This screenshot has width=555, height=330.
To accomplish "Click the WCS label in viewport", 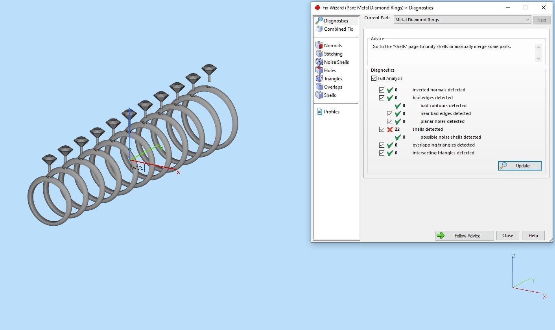I will pyautogui.click(x=137, y=168).
